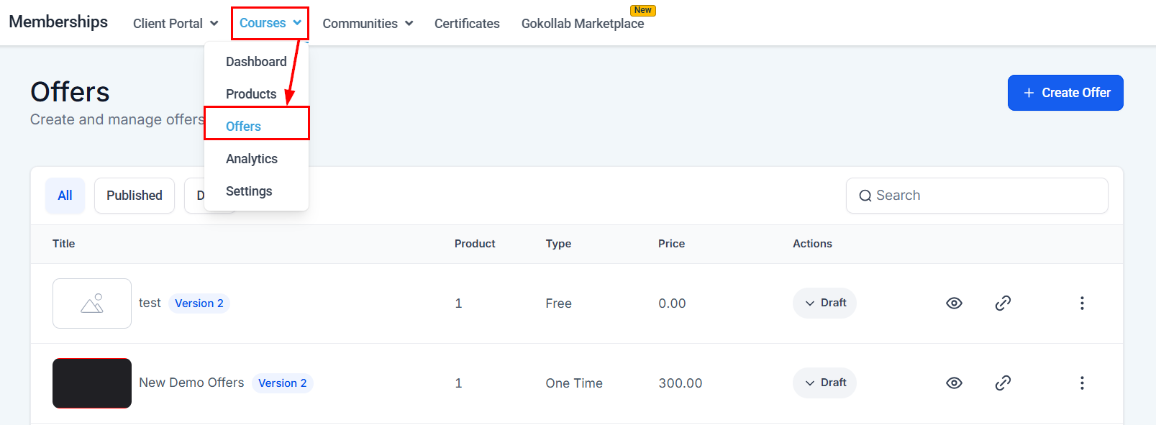Image resolution: width=1156 pixels, height=425 pixels.
Task: Click the 0.00 price cell
Action: [672, 303]
